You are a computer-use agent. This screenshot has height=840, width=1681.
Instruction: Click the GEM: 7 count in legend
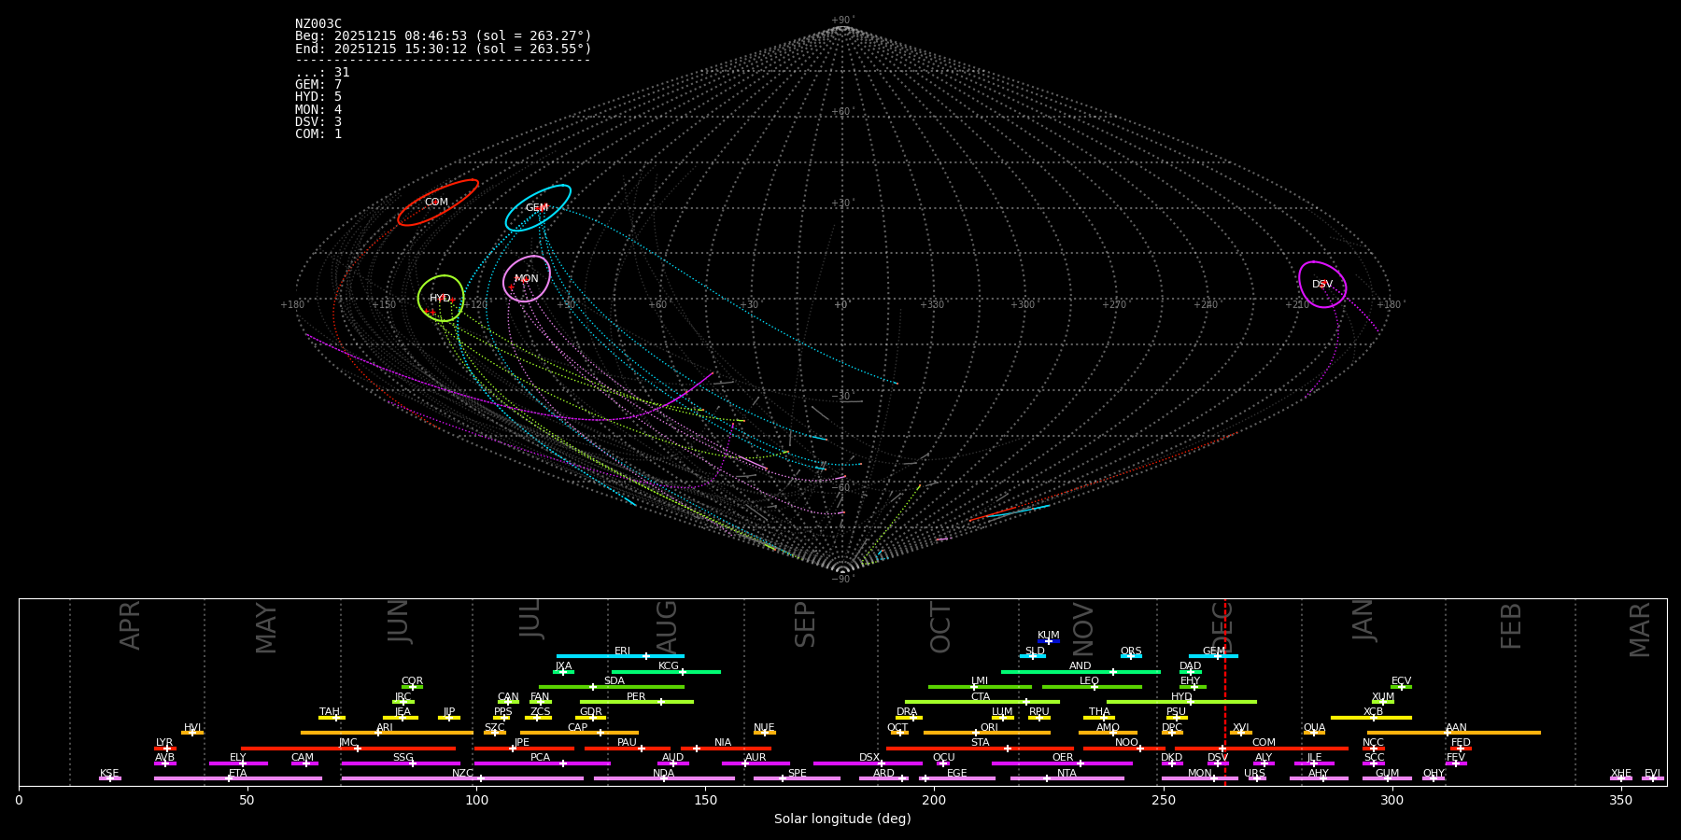[318, 85]
